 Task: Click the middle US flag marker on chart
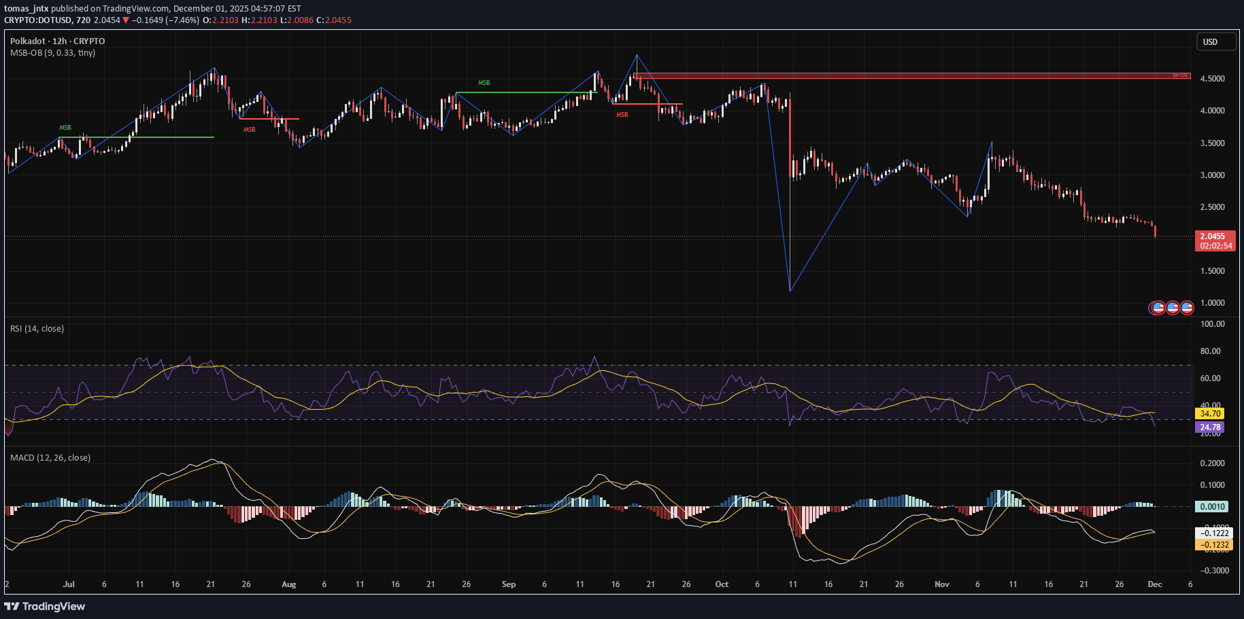coord(1173,308)
